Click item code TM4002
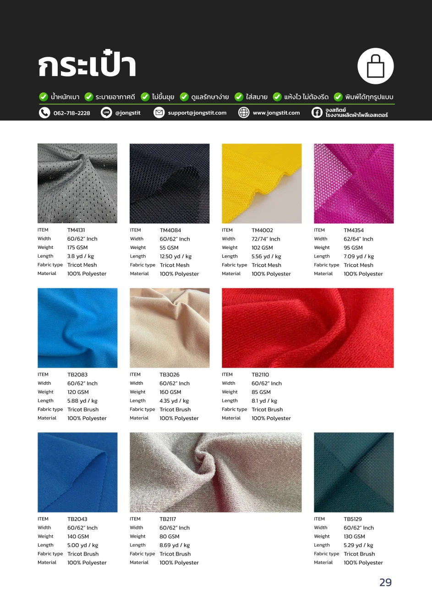The height and width of the screenshot is (611, 432). (x=262, y=230)
